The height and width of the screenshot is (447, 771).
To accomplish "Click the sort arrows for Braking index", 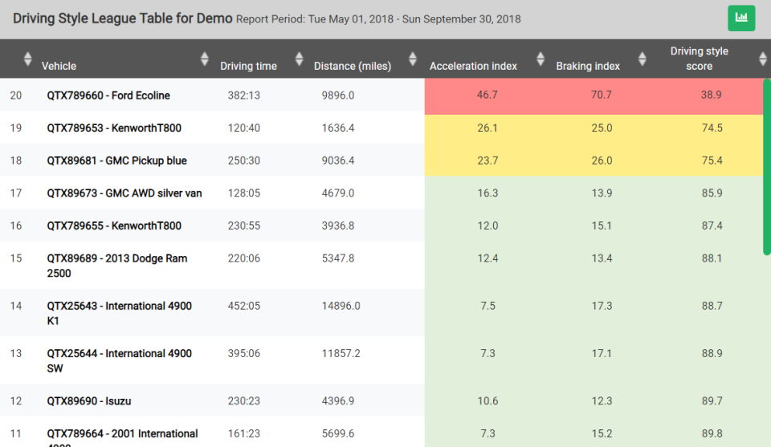I will click(642, 59).
